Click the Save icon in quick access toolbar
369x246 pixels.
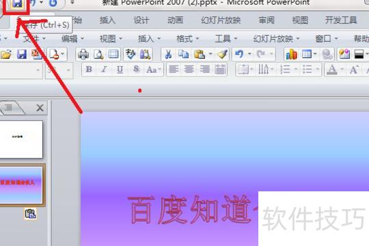[17, 3]
